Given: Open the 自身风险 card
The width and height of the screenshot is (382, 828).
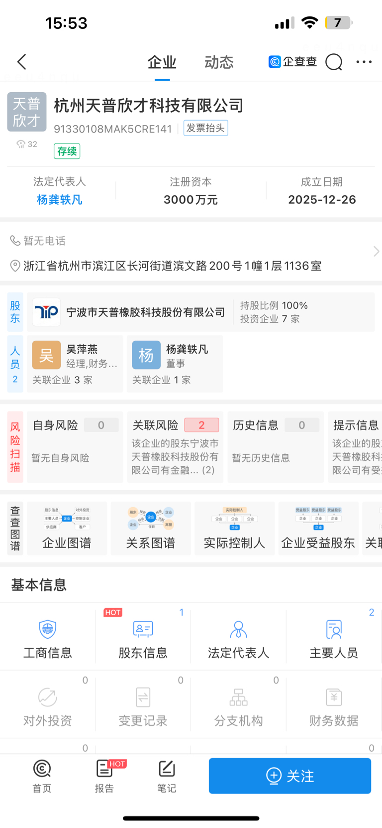Looking at the screenshot, I should tap(75, 447).
